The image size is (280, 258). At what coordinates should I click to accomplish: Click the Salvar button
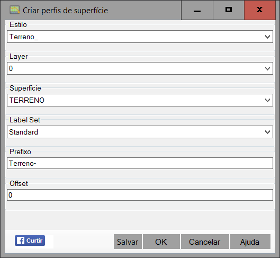coord(128,242)
